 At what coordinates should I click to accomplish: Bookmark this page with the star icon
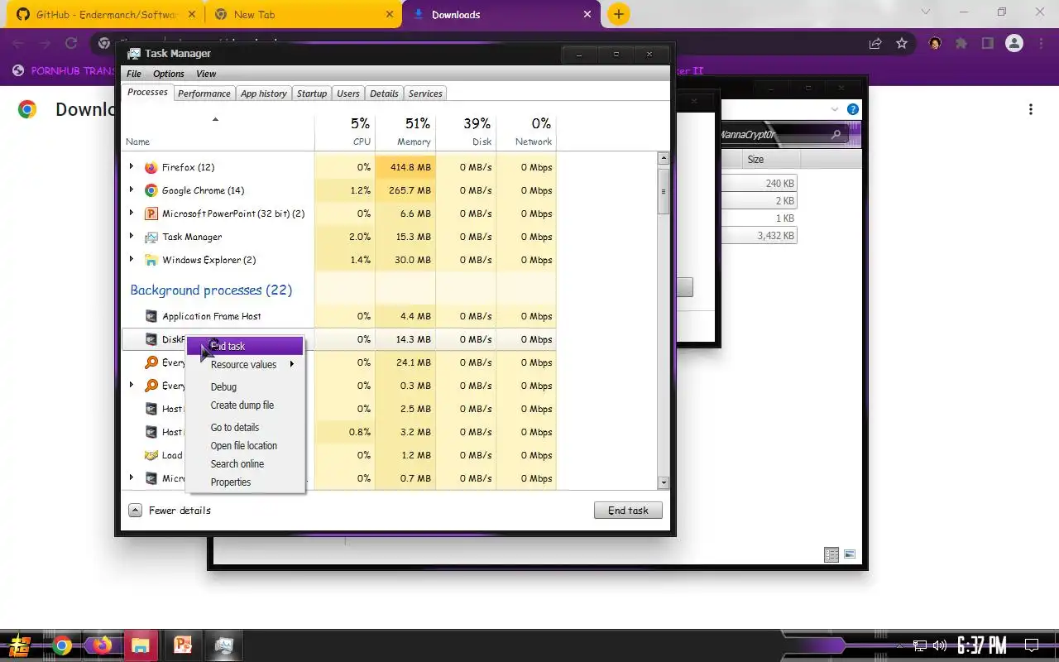click(902, 44)
